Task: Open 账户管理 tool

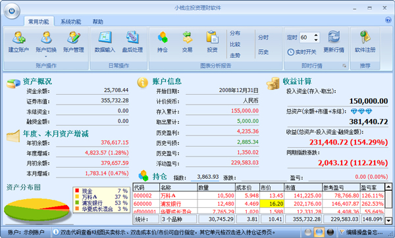Action: [x=74, y=37]
